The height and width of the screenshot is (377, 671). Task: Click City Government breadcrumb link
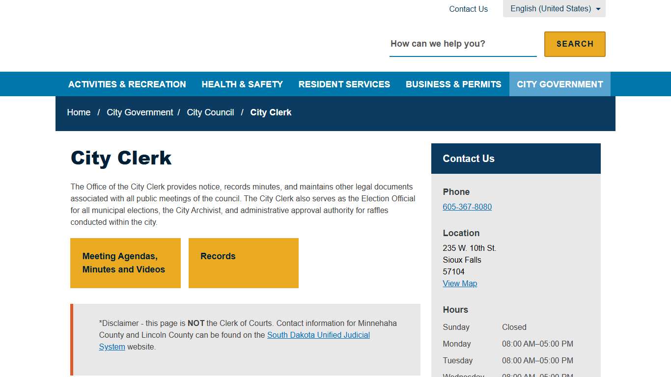click(140, 112)
